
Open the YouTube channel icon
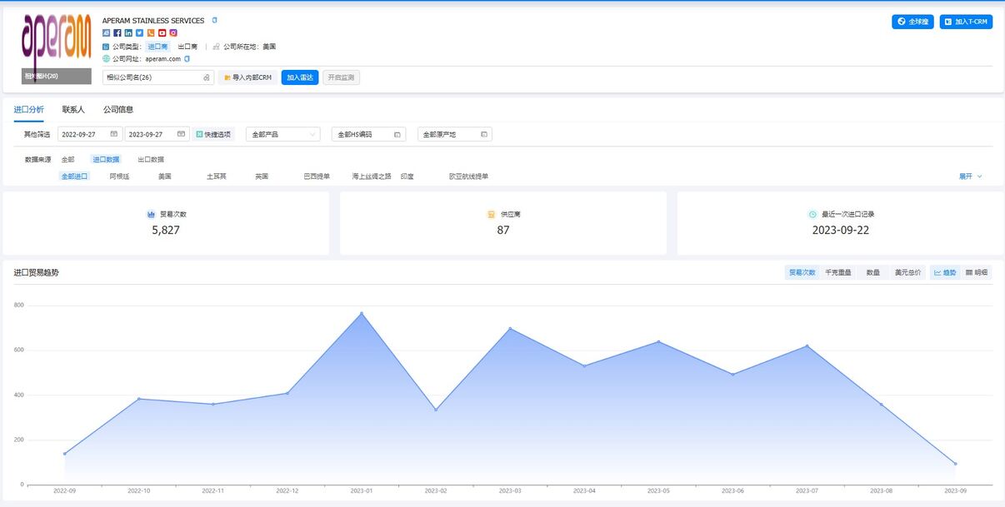162,33
